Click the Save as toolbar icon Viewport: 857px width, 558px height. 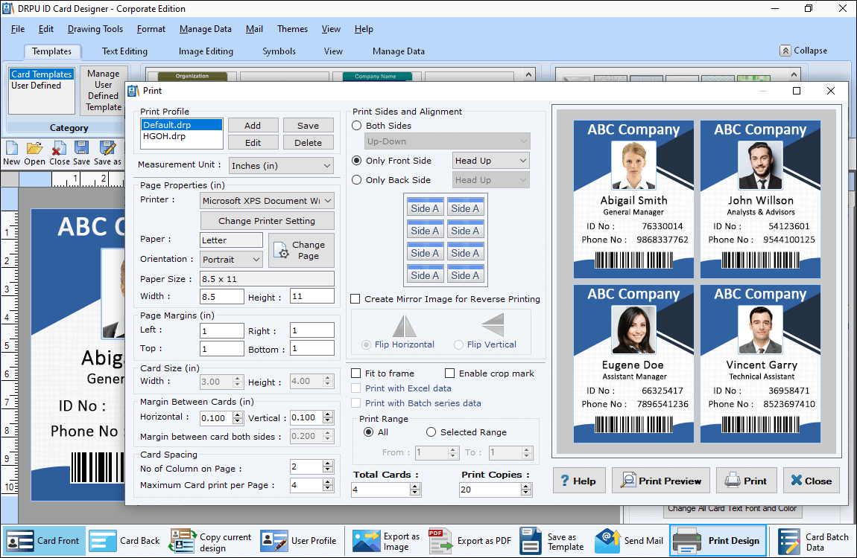pyautogui.click(x=107, y=148)
